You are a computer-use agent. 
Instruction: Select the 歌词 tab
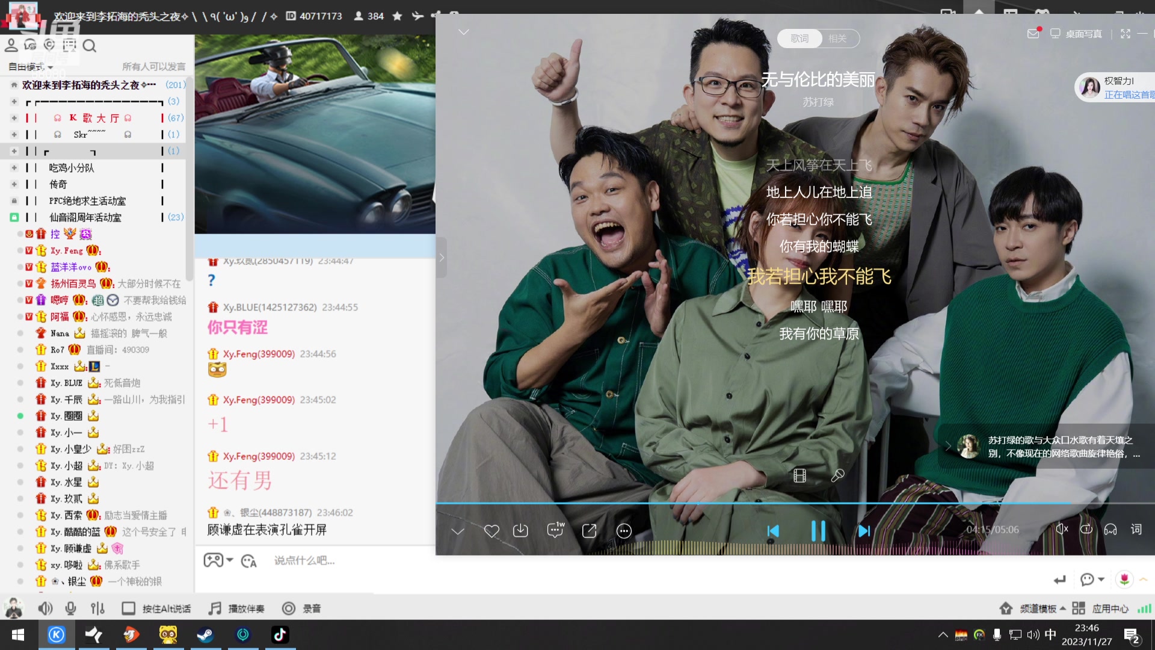[x=799, y=39]
